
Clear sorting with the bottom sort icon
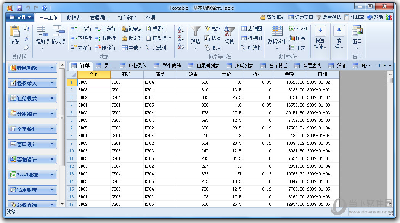coord(181,46)
